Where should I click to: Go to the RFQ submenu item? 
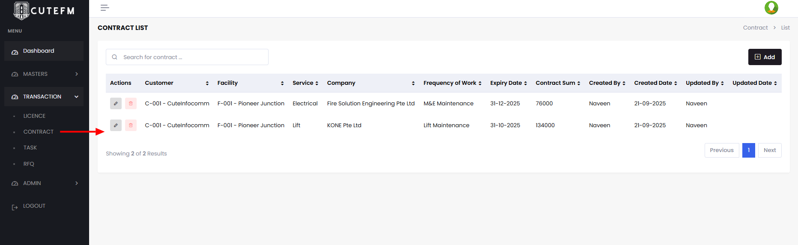point(29,164)
